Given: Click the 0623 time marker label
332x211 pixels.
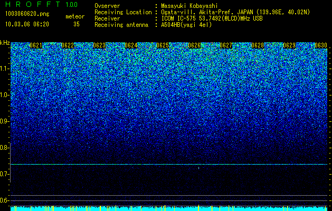Looking at the screenshot, I should tap(99, 45).
